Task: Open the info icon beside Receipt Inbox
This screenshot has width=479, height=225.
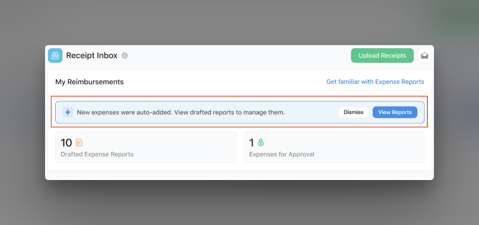Action: click(x=124, y=56)
